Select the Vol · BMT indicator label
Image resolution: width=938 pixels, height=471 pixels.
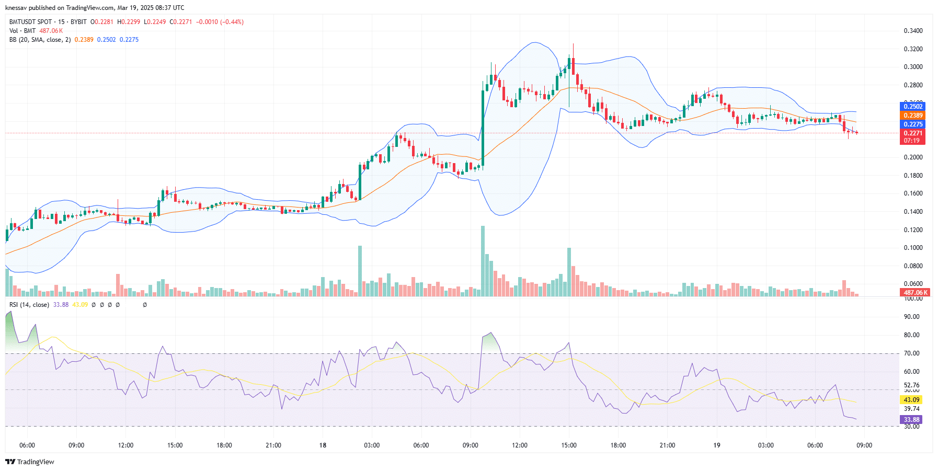pos(22,31)
